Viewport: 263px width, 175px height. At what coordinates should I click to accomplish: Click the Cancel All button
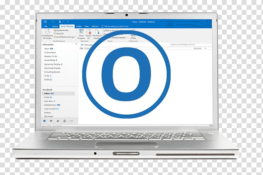point(88,34)
